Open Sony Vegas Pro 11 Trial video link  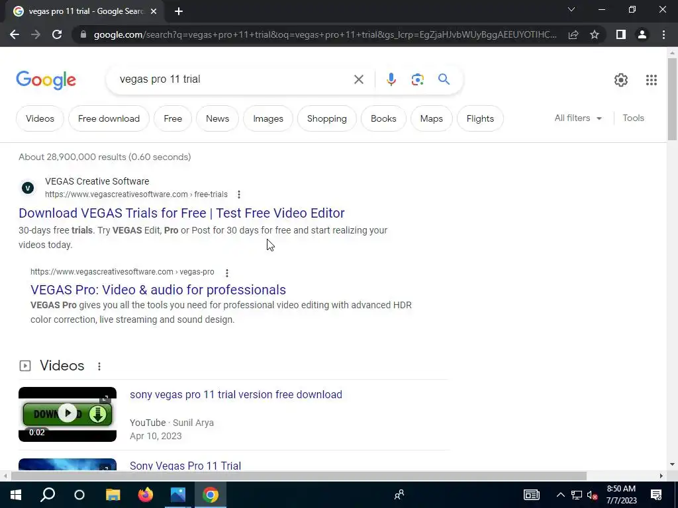[x=185, y=466]
